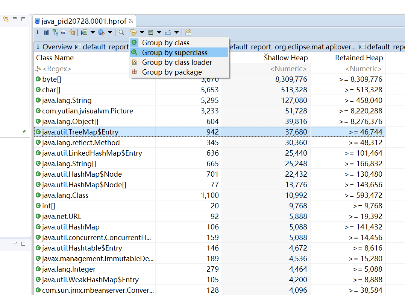Expand the reports dropdown arrow
405x295 pixels.
(x=93, y=32)
